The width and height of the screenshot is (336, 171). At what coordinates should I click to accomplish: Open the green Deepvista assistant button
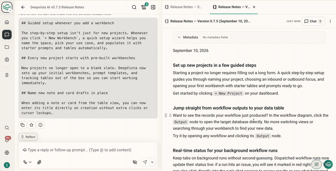pyautogui.click(x=328, y=165)
